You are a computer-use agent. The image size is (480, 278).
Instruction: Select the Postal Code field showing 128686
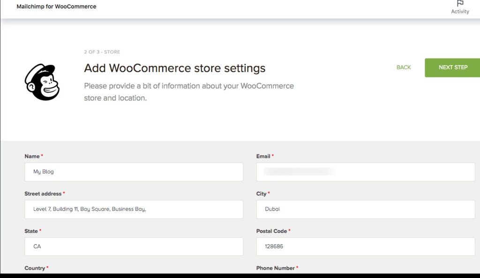[x=365, y=247]
